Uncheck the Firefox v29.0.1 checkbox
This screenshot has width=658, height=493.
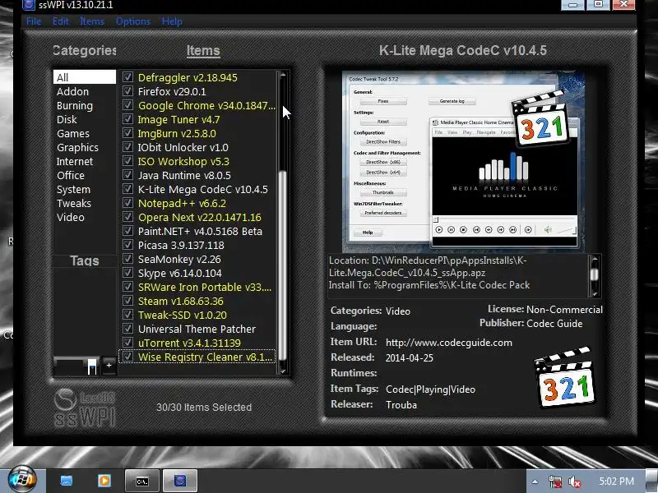[x=127, y=91]
